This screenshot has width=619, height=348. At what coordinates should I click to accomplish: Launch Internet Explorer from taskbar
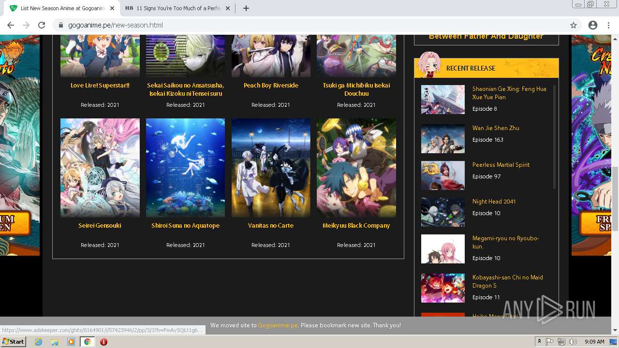(38, 342)
